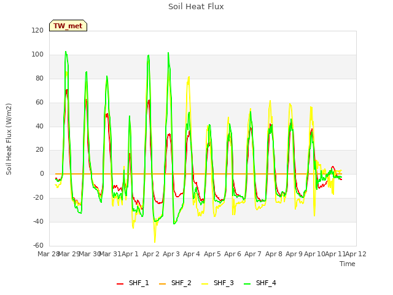The width and height of the screenshot is (393, 295).
Task: Click the Apr 8 x-axis label
Action: click(x=274, y=254)
